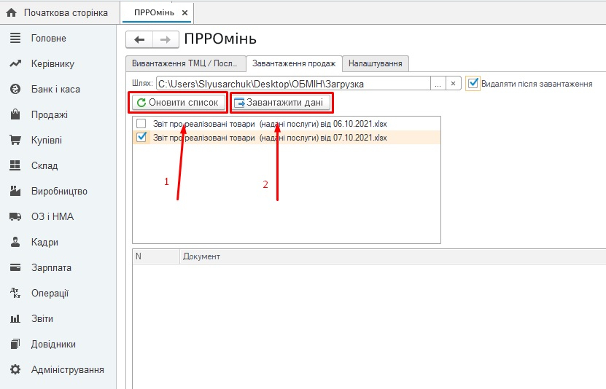Switch to the Налаштування tab
Image resolution: width=606 pixels, height=389 pixels.
(x=376, y=63)
